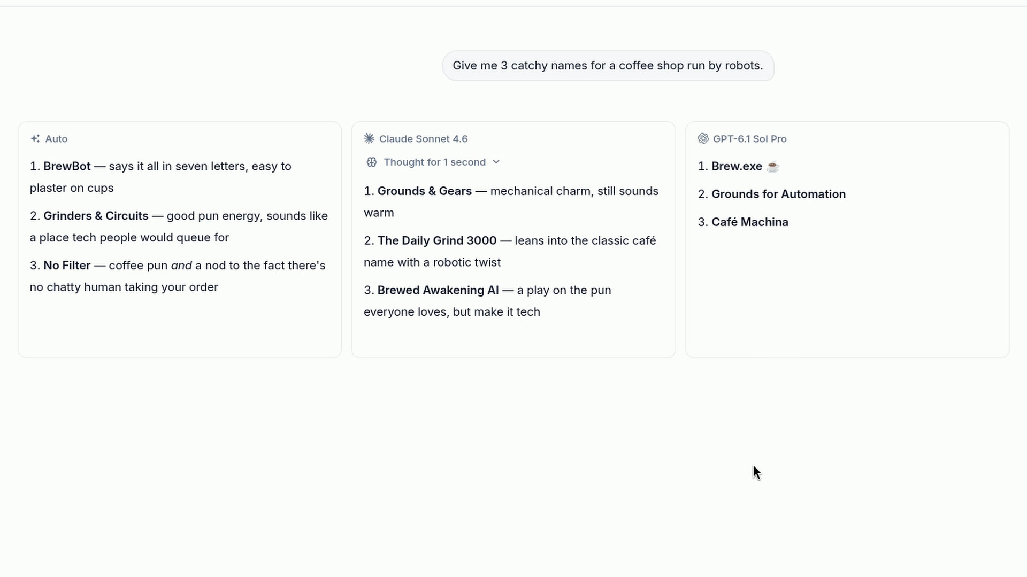This screenshot has height=577, width=1027.
Task: Click the GPT-6.1 Sol Pro logo icon
Action: [703, 139]
